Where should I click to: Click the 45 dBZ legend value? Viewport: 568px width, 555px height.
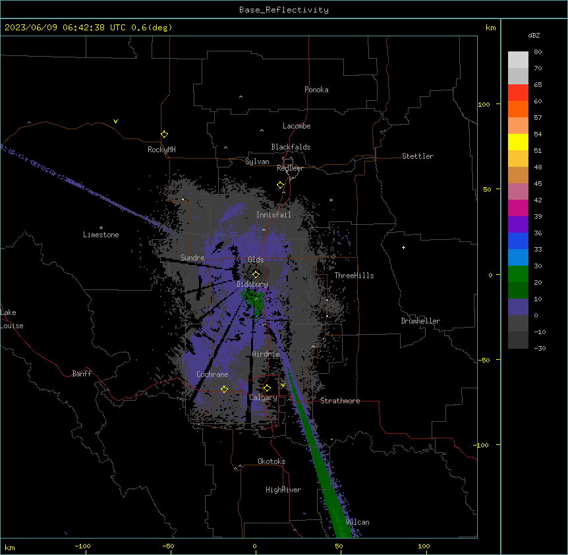coord(538,184)
